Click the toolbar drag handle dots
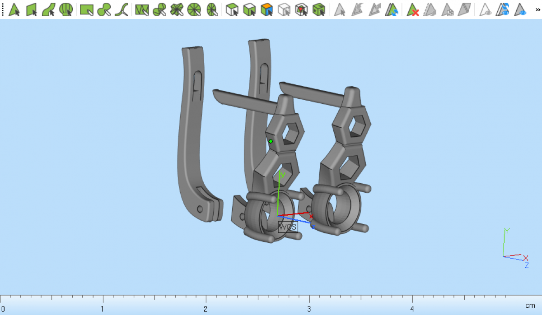Viewport: 542px width, 315px height. [x=3, y=9]
